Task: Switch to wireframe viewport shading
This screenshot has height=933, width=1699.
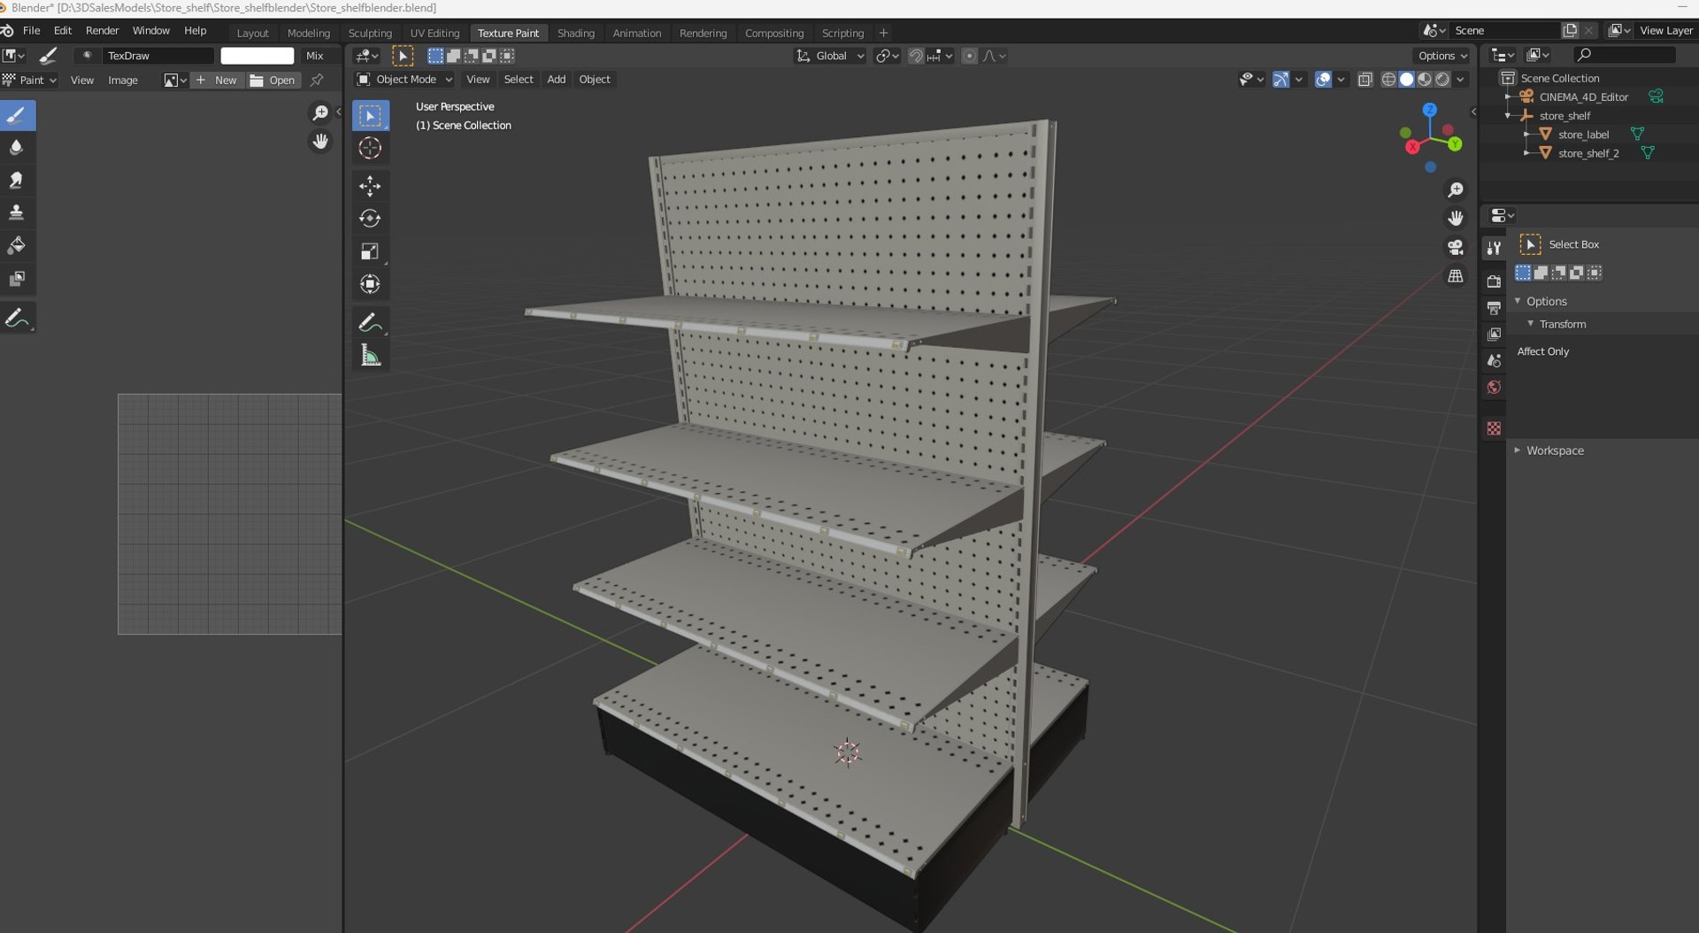Action: tap(1388, 80)
